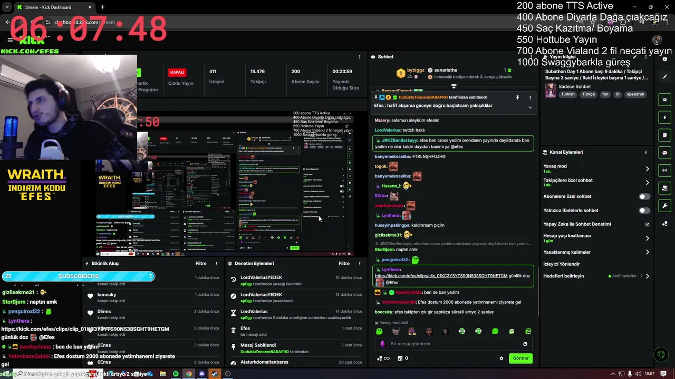The image size is (675, 379).
Task: Select the Turkish tag
Action: [567, 94]
